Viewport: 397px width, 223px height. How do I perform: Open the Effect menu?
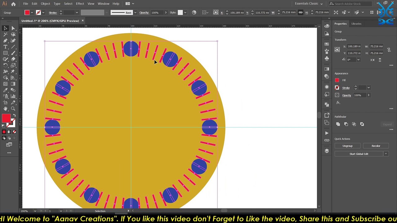(80, 4)
